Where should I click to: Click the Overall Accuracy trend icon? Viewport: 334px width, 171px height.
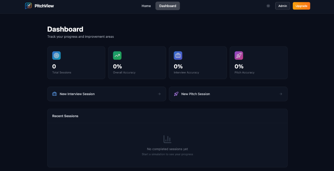pos(117,55)
